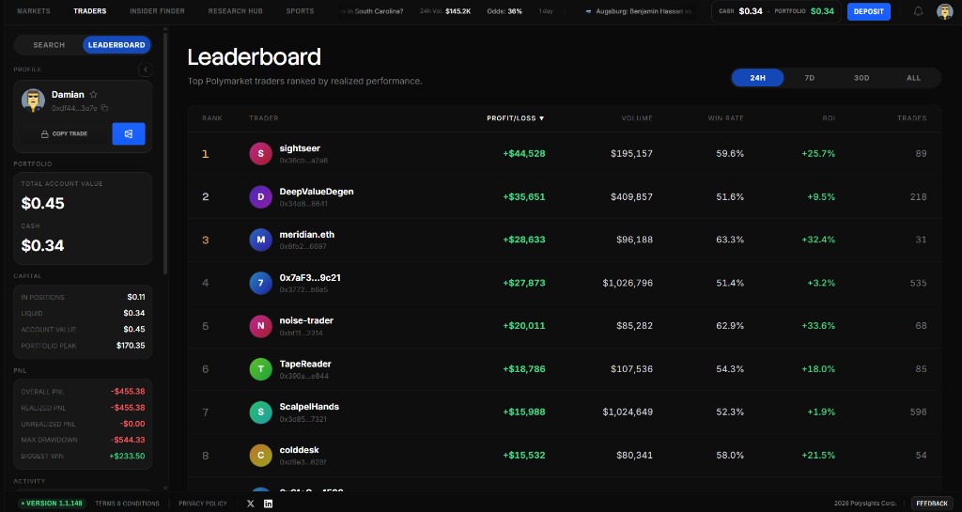Open the Sports tab

pos(300,11)
